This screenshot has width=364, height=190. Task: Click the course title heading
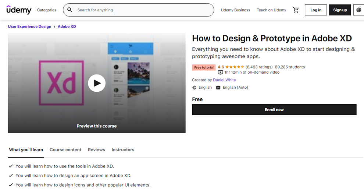pyautogui.click(x=272, y=38)
